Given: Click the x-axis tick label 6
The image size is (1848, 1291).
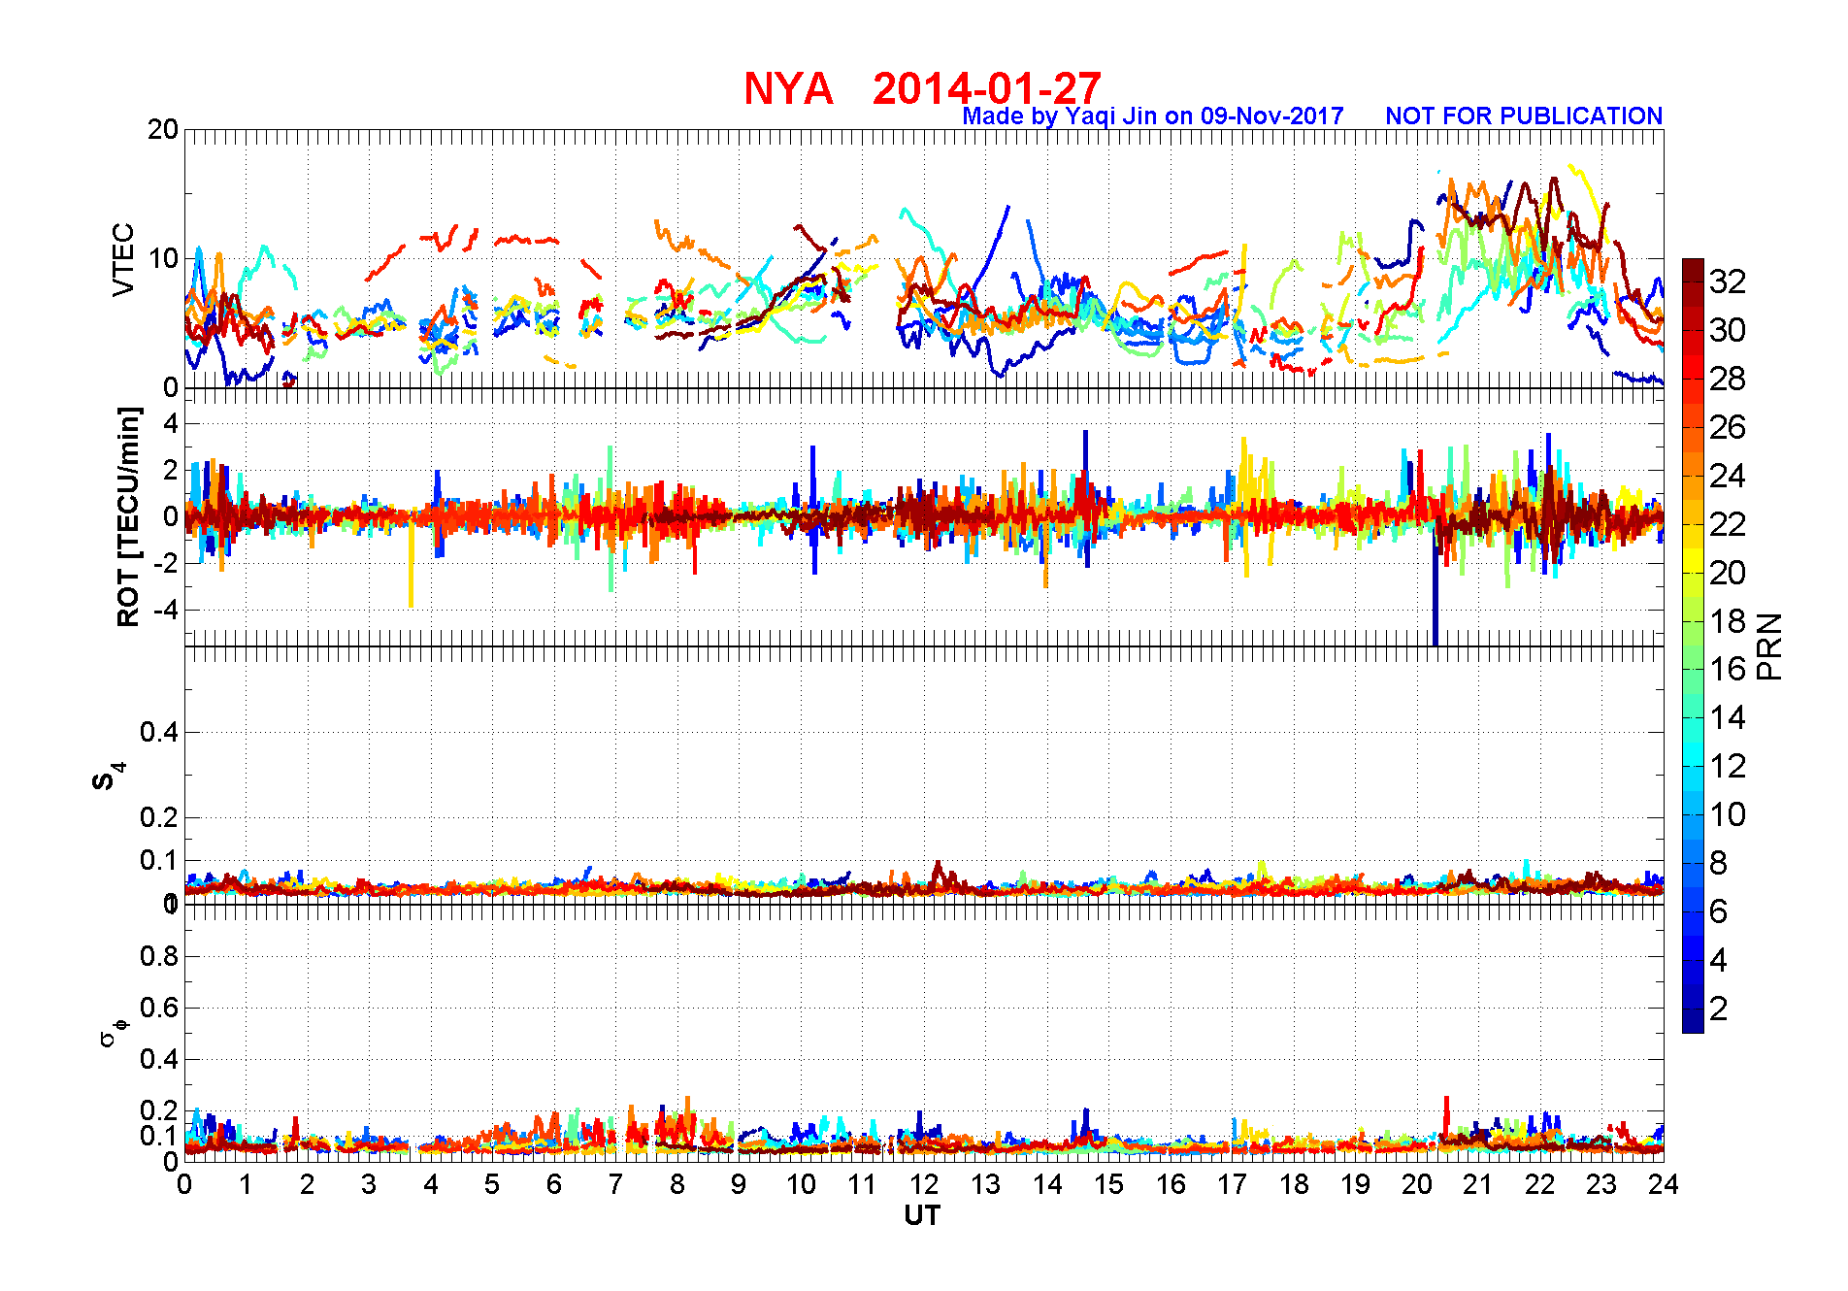Looking at the screenshot, I should coord(554,1184).
